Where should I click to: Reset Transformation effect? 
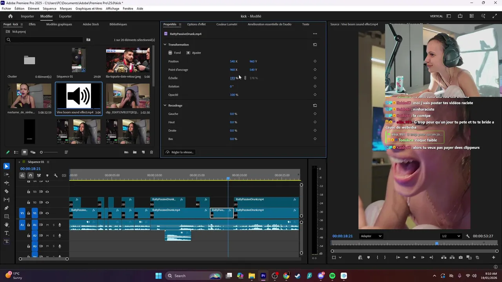coord(315,45)
